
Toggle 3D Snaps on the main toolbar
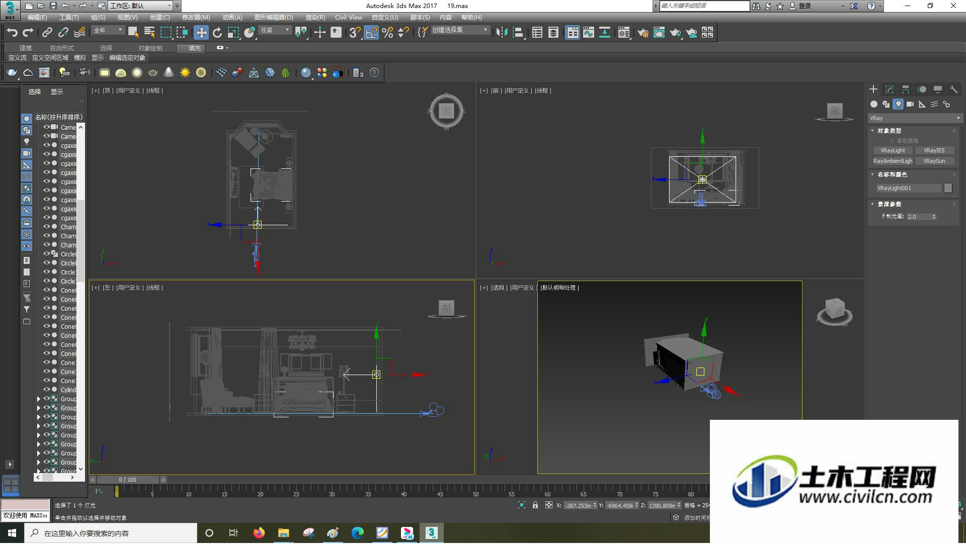(355, 33)
